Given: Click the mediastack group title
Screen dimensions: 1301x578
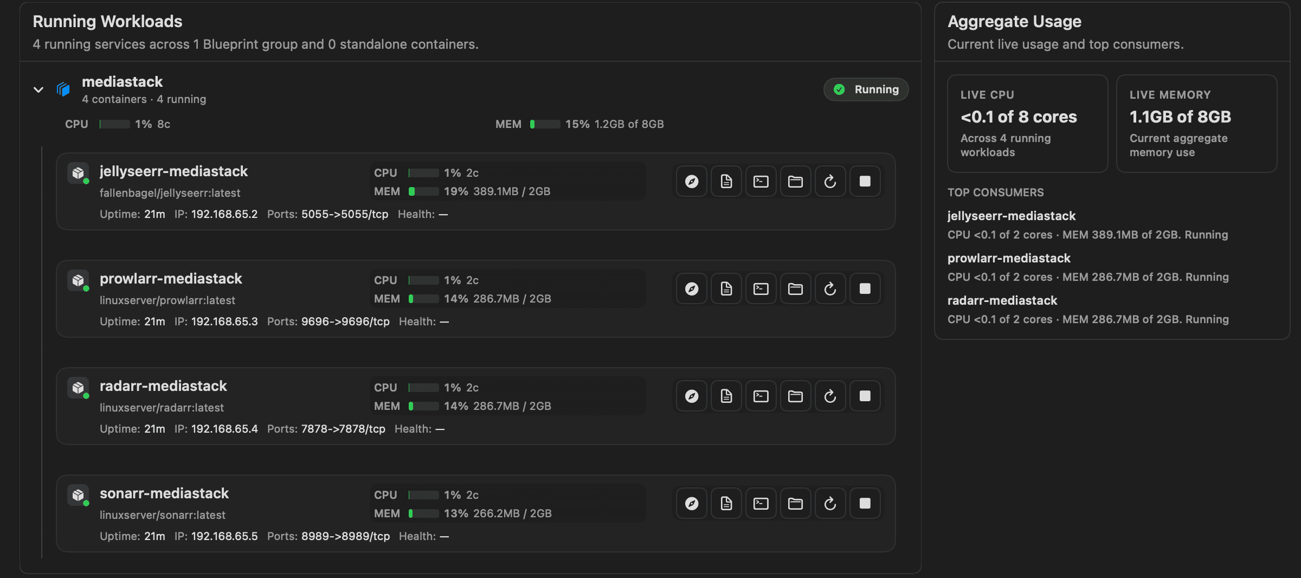Looking at the screenshot, I should 122,82.
